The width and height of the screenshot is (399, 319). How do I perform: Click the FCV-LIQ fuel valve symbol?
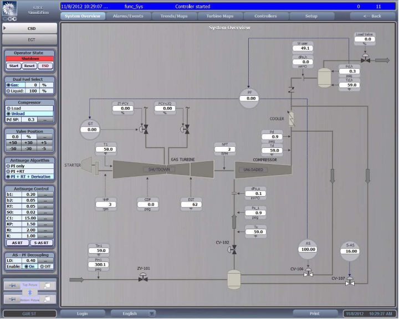(184, 128)
